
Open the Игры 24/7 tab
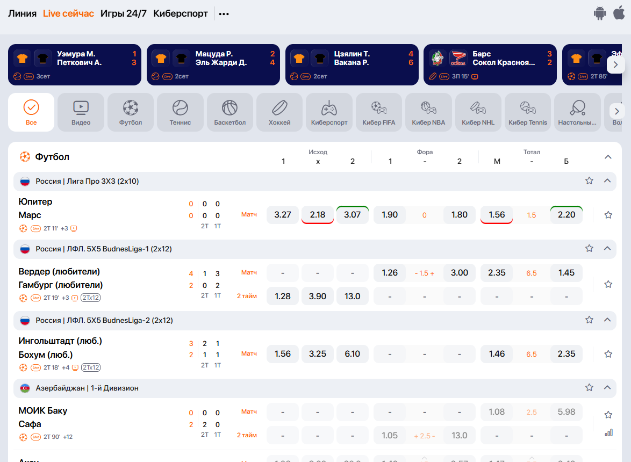(123, 13)
